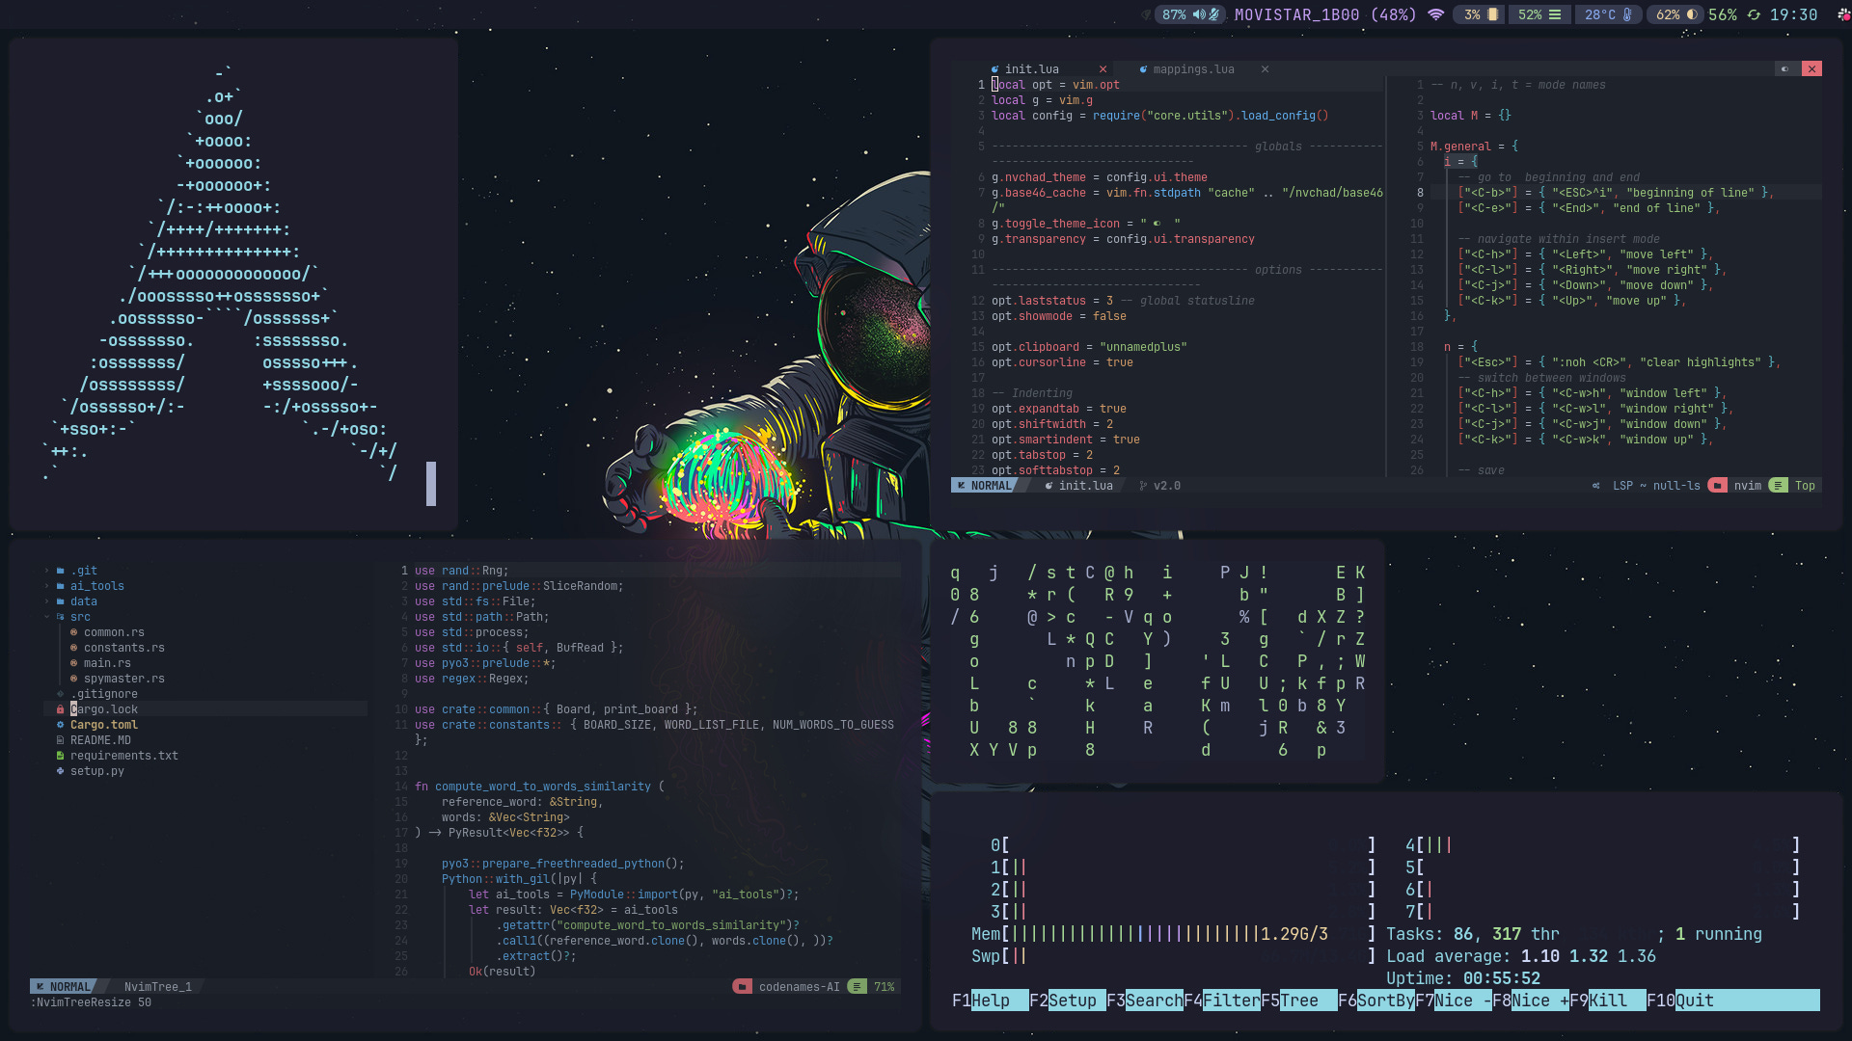The width and height of the screenshot is (1852, 1041).
Task: Switch to the init.lua buffer tab
Action: [x=1031, y=69]
